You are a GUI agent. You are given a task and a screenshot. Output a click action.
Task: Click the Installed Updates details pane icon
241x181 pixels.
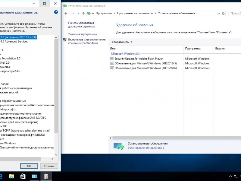(x=119, y=146)
